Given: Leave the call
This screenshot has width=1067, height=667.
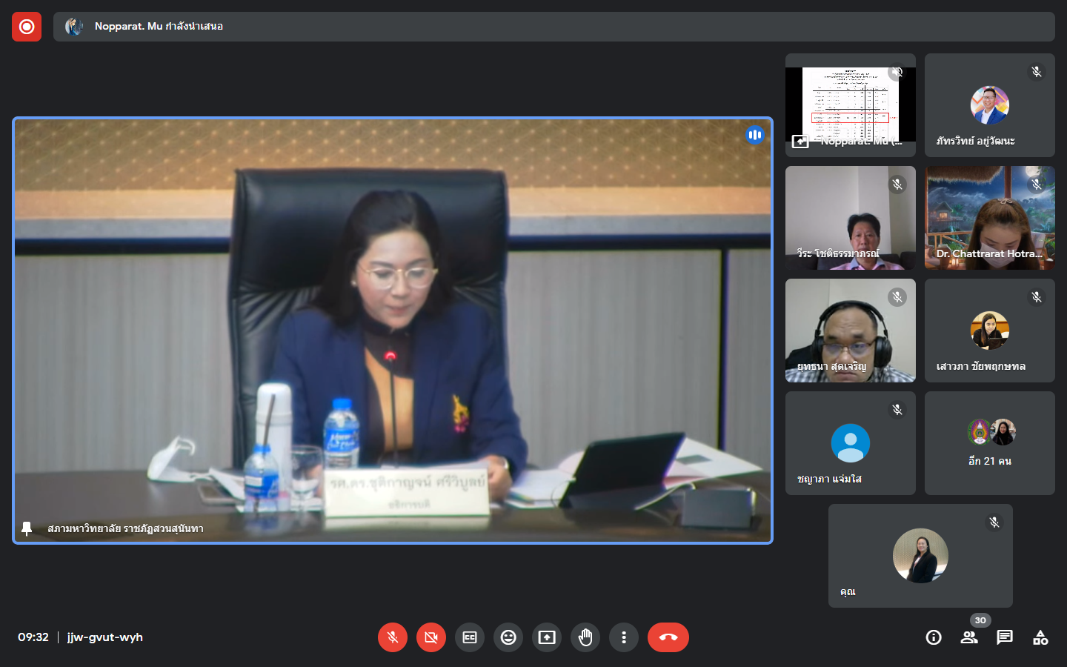Looking at the screenshot, I should point(668,637).
